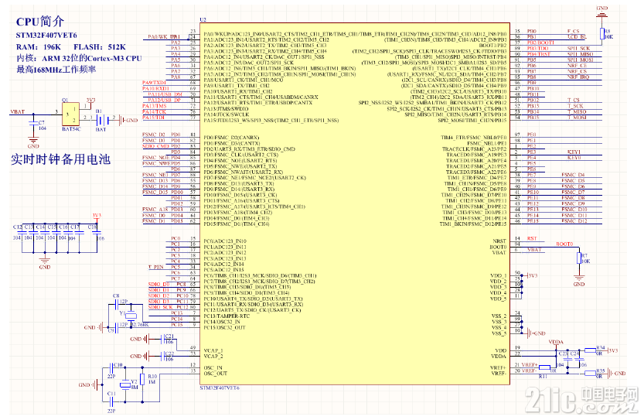
Task: Select resistor R7 10K near BOOT0
Action: coord(579,258)
